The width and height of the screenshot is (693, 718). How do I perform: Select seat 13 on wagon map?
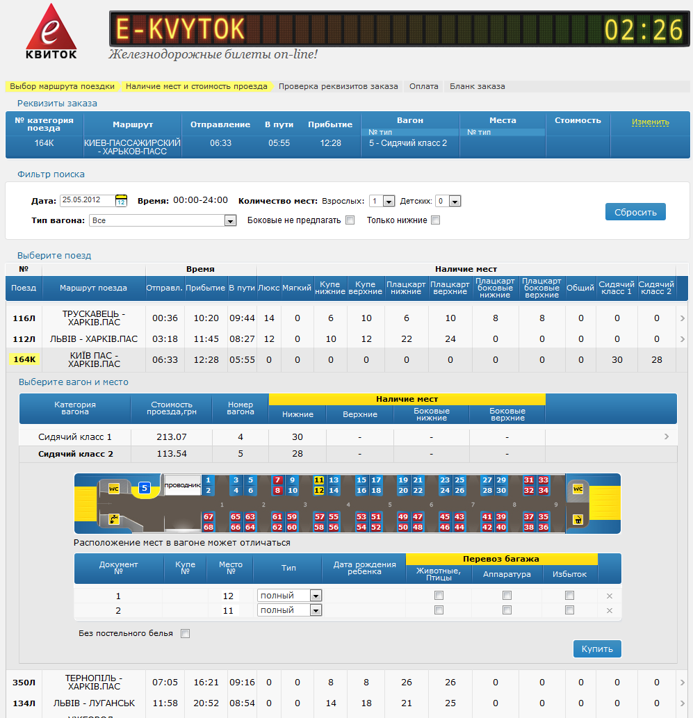[334, 480]
